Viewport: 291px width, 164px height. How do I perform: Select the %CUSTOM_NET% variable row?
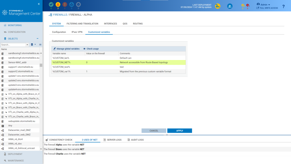tap(119, 62)
